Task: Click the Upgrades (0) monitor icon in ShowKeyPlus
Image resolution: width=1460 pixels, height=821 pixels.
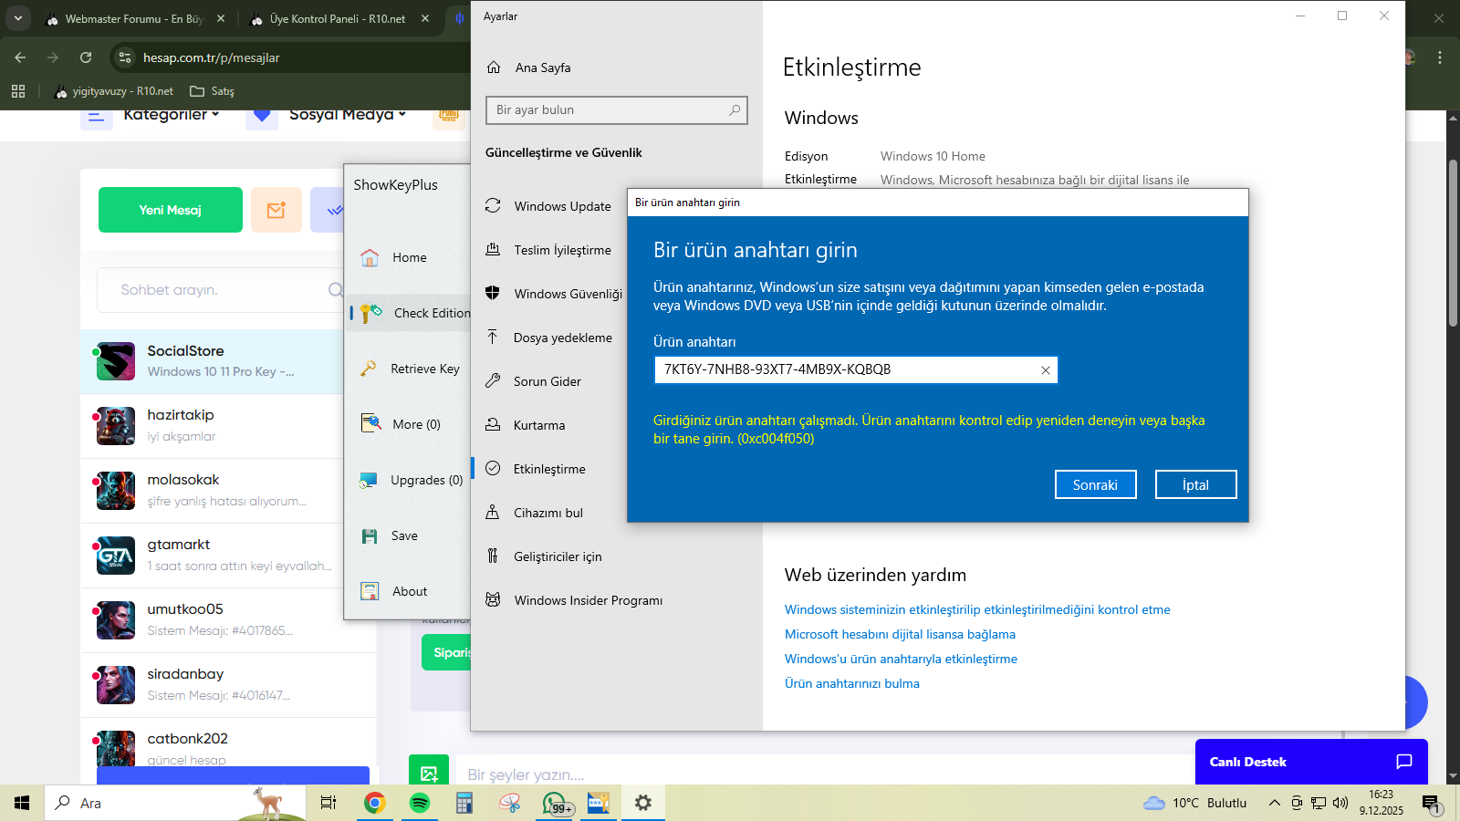Action: pyautogui.click(x=369, y=481)
